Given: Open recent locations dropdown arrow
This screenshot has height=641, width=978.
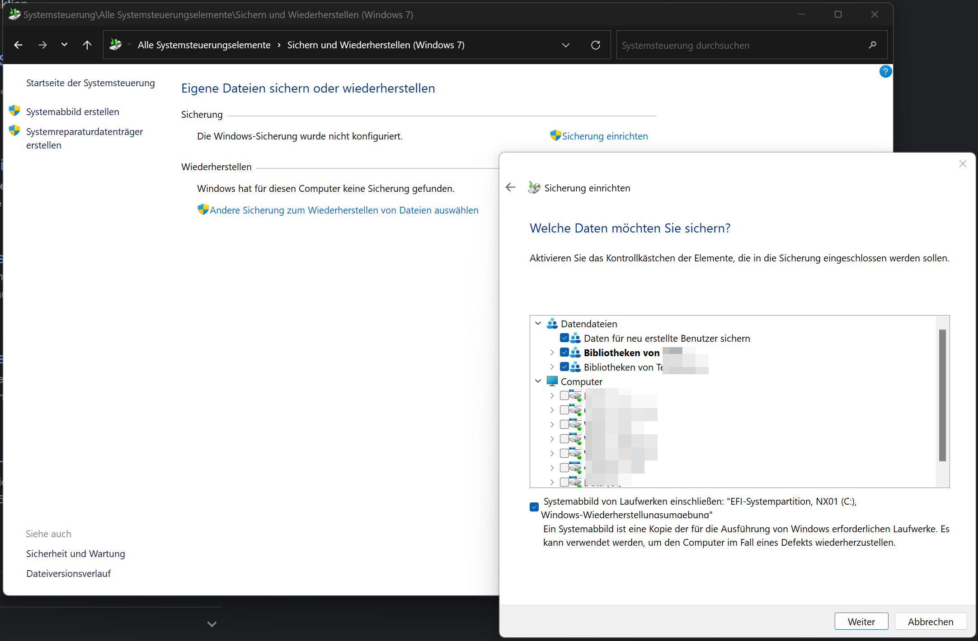Looking at the screenshot, I should [64, 45].
